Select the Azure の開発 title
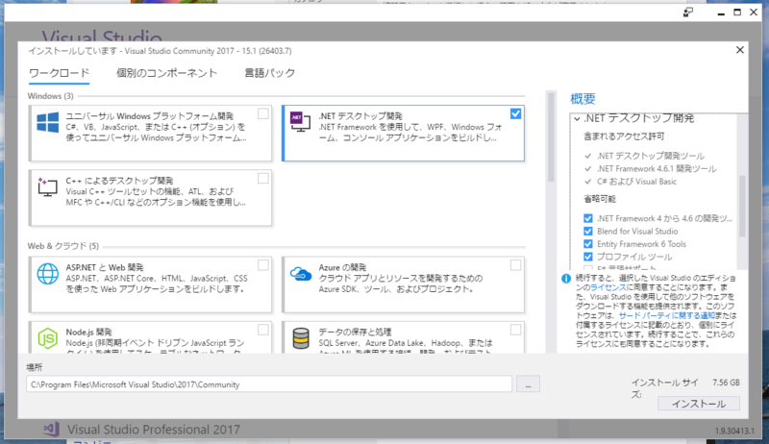This screenshot has width=769, height=444. coord(342,267)
